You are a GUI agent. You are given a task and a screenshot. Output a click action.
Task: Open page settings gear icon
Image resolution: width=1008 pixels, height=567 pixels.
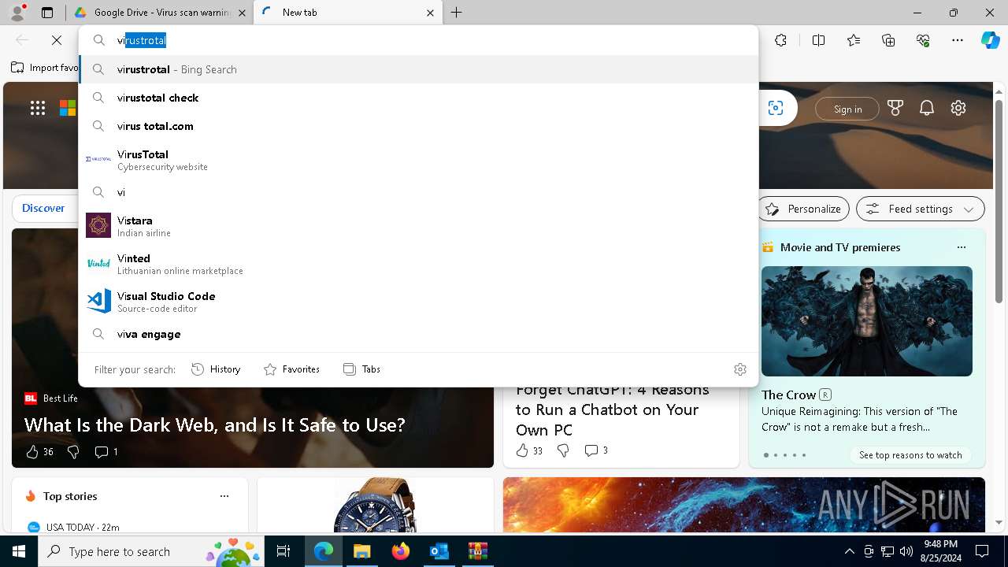point(958,108)
